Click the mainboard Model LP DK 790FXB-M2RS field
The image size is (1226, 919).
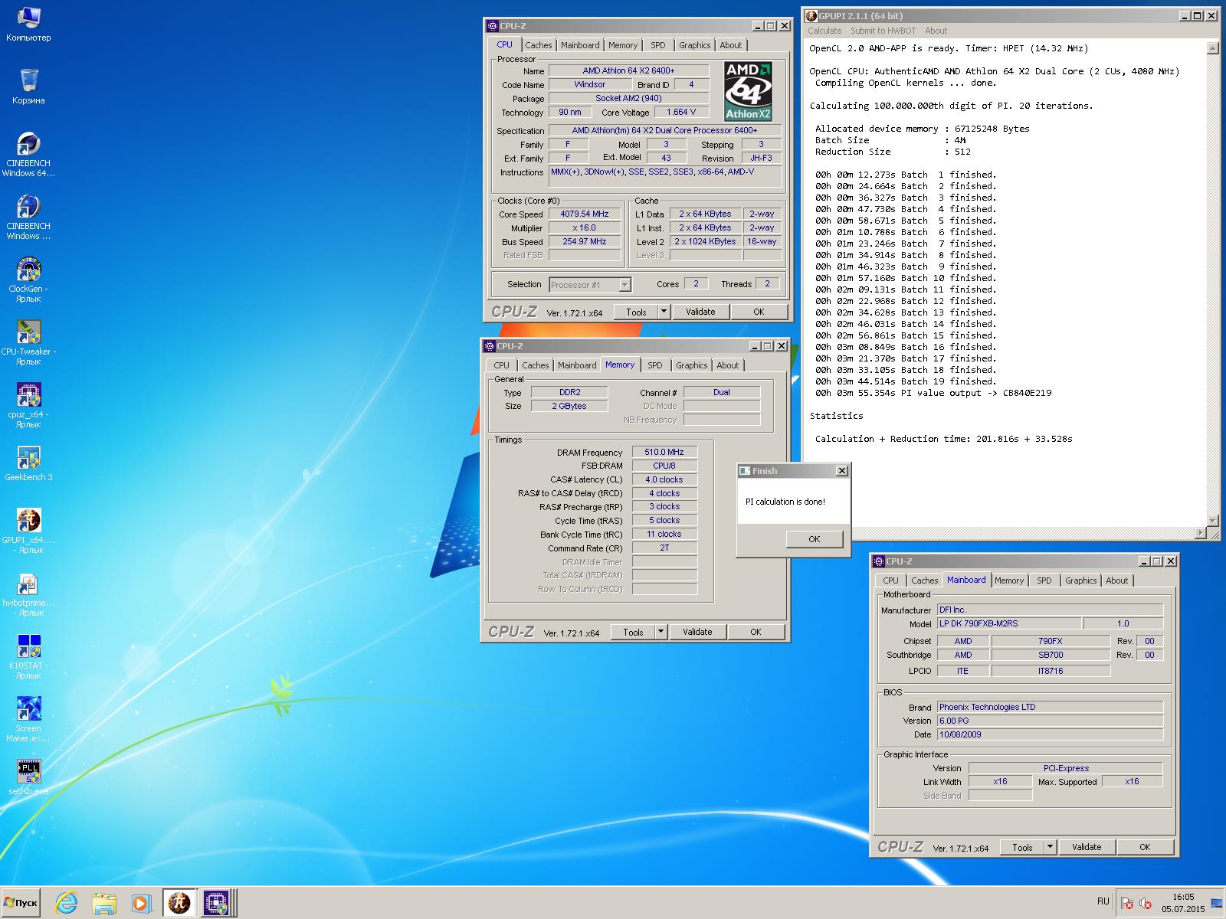[1009, 623]
